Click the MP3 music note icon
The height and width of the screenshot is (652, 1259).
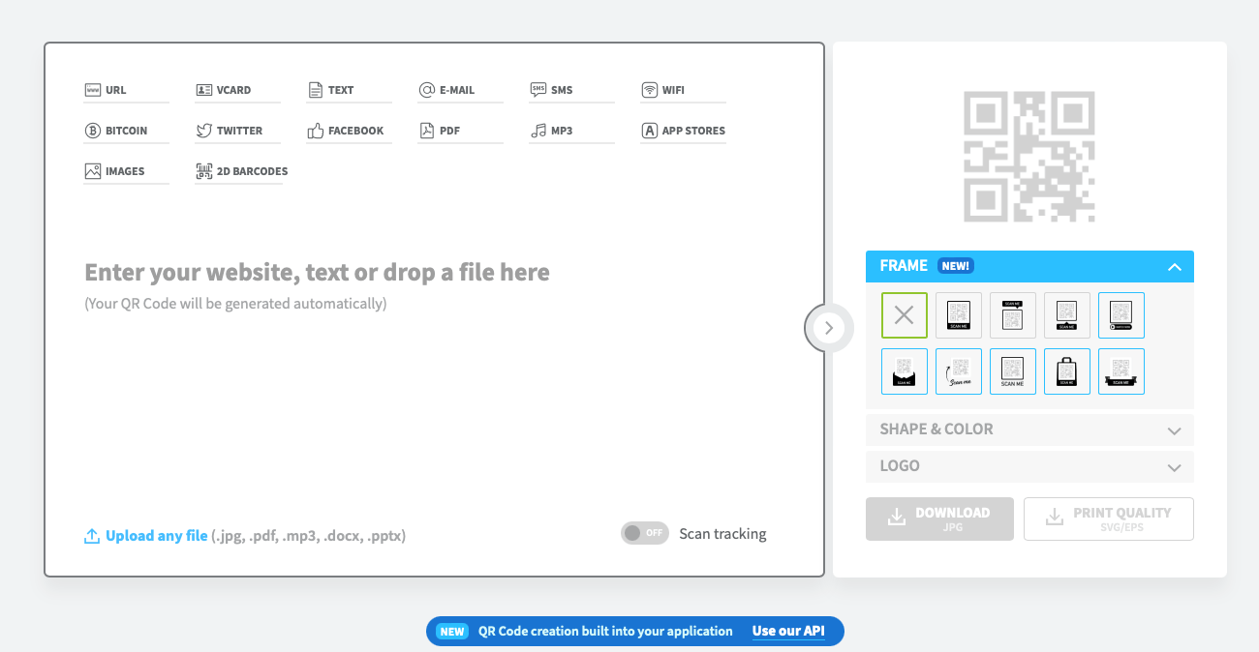point(538,131)
